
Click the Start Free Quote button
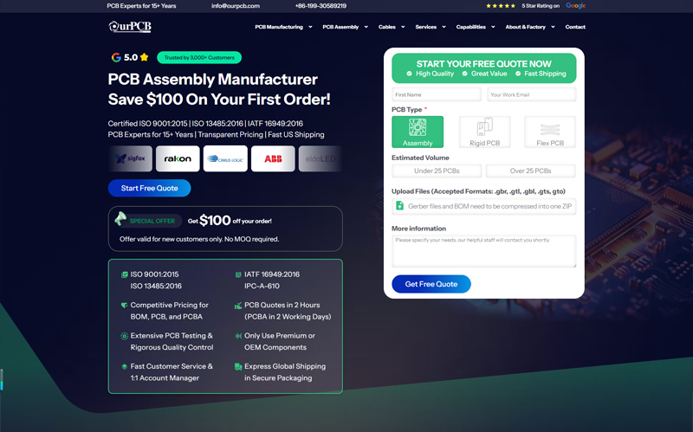coord(149,188)
